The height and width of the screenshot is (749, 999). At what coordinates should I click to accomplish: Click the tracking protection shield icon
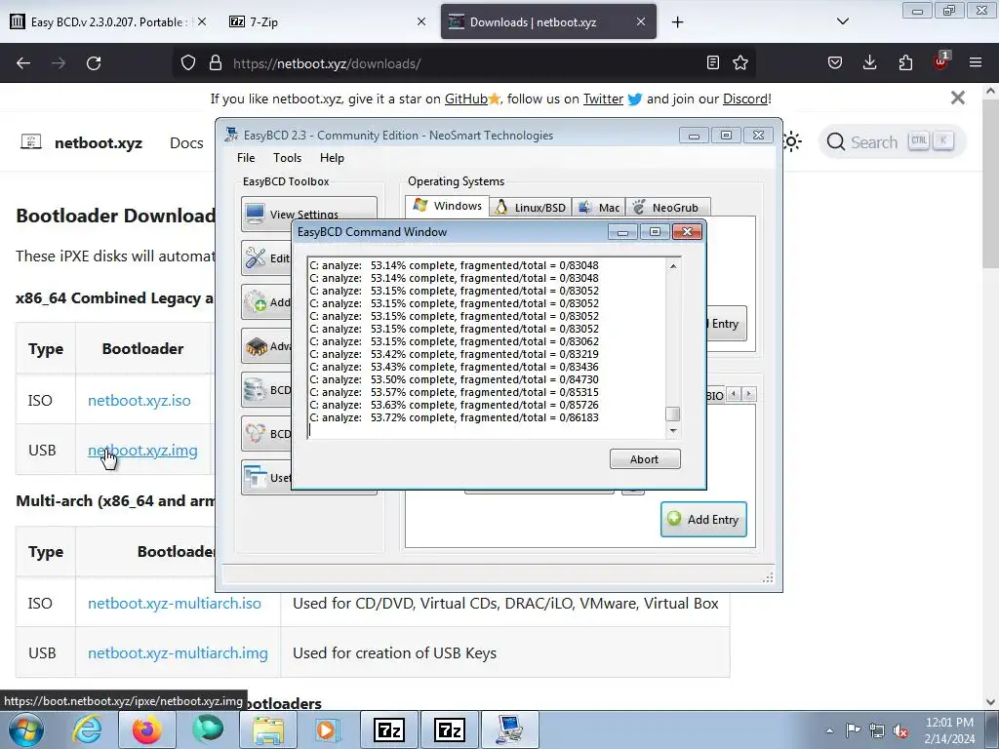pyautogui.click(x=188, y=62)
